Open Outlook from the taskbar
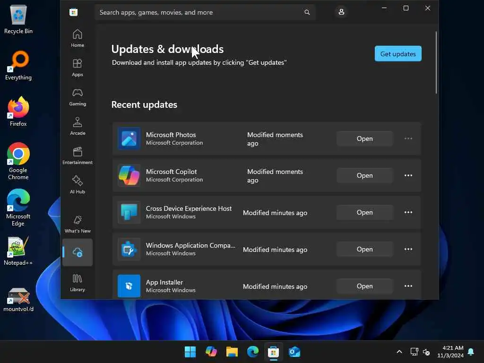 click(294, 352)
